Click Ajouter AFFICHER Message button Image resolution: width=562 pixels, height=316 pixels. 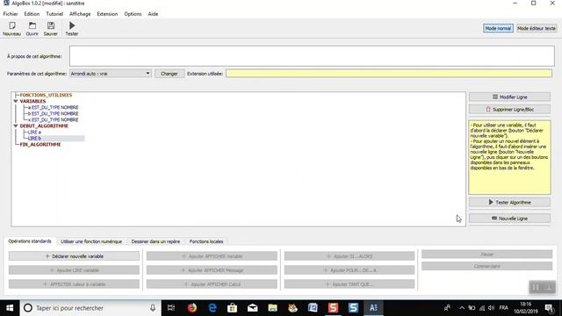click(212, 270)
